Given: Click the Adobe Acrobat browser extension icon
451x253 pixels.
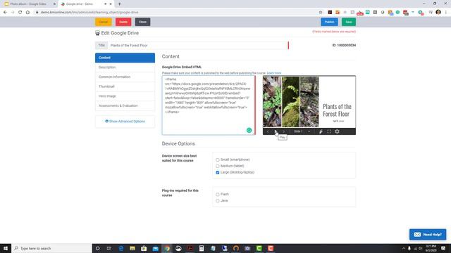Looking at the screenshot, I should (x=330, y=13).
